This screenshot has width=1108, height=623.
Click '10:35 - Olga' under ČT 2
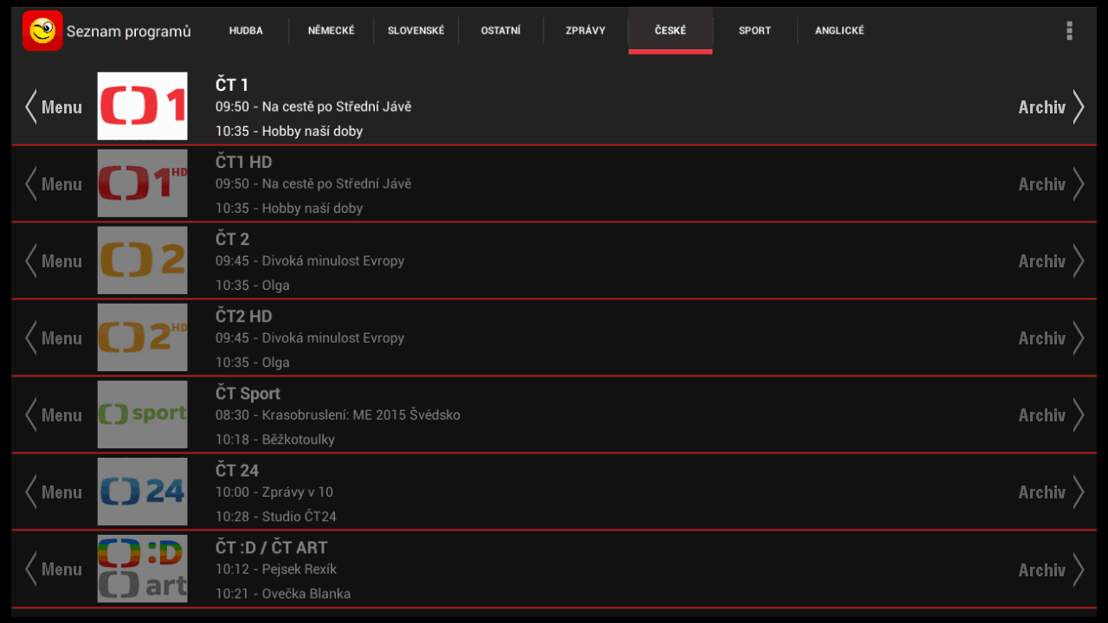pos(253,286)
